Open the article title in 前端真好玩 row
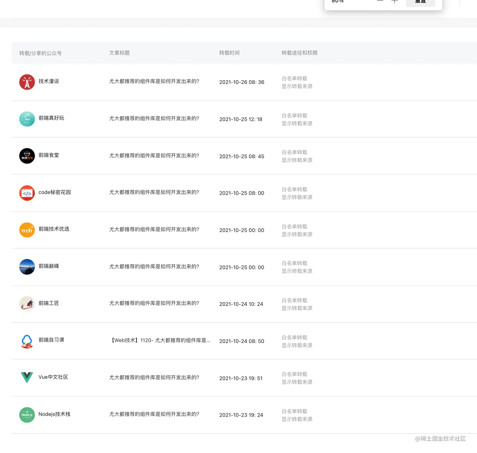477x453 pixels. point(154,118)
